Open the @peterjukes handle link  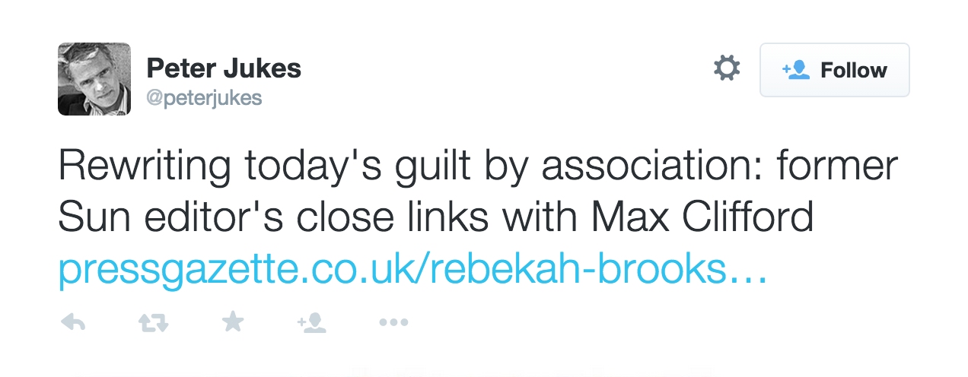tap(204, 98)
